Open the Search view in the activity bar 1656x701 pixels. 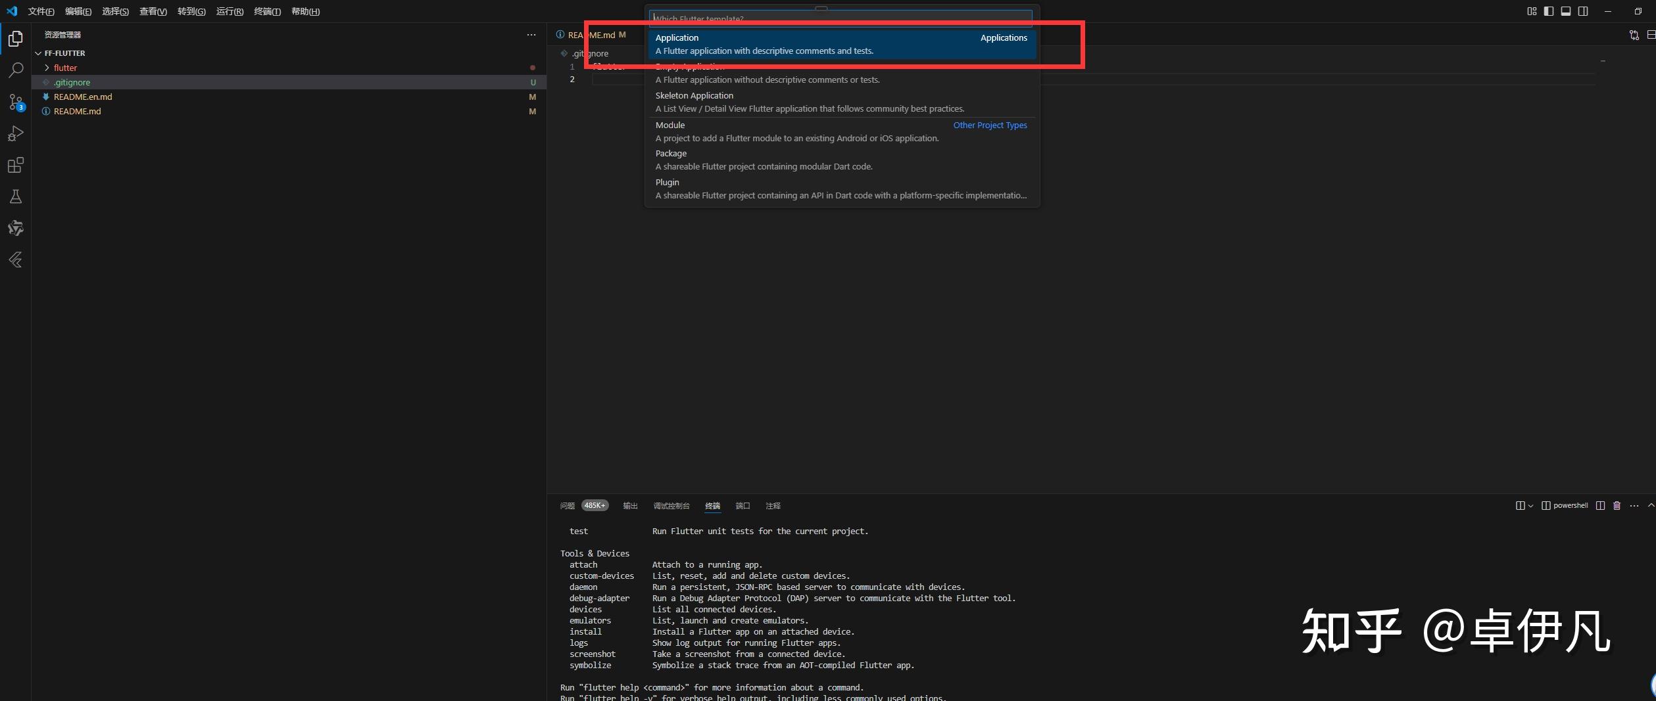[x=15, y=70]
